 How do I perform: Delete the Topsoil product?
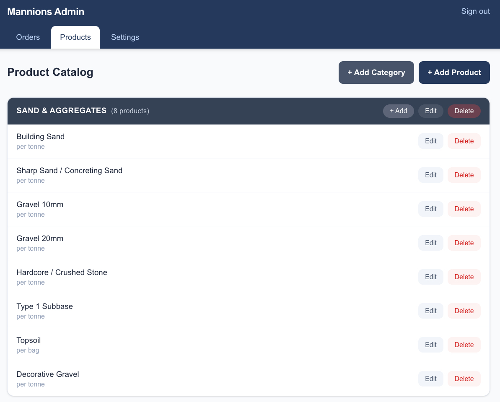(464, 345)
